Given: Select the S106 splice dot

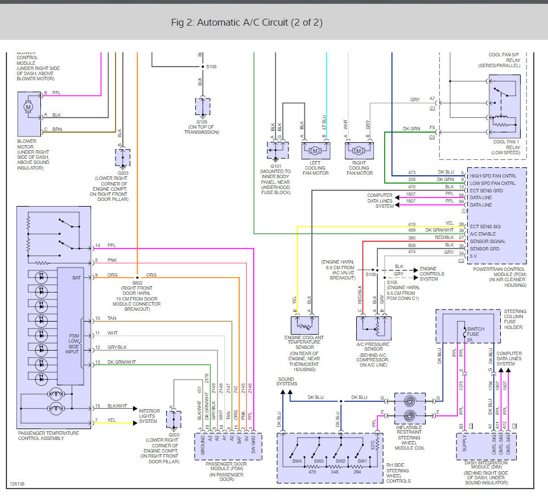Looking at the screenshot, I should point(377,270).
